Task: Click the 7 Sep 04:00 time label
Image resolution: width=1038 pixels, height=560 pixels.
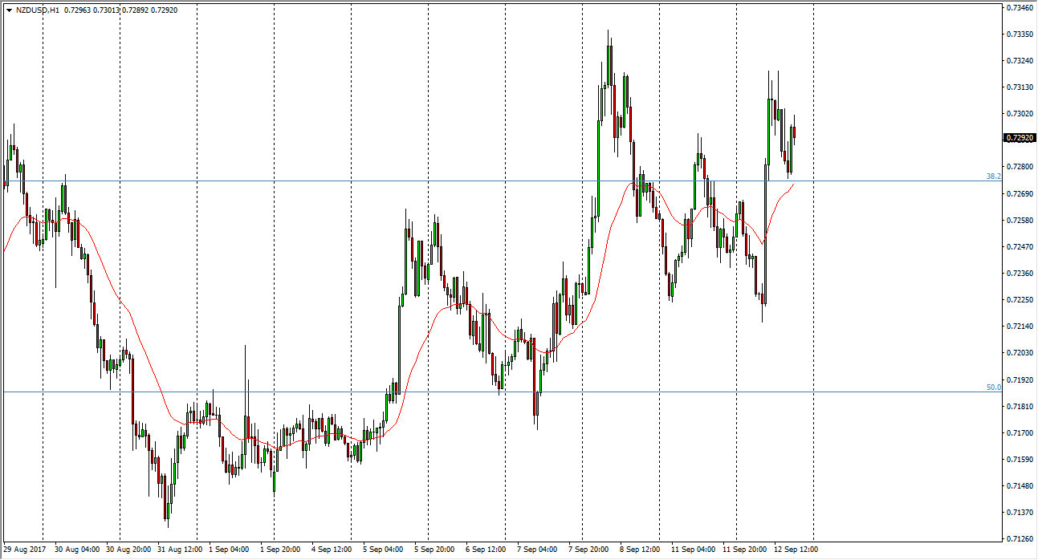Action: (538, 550)
